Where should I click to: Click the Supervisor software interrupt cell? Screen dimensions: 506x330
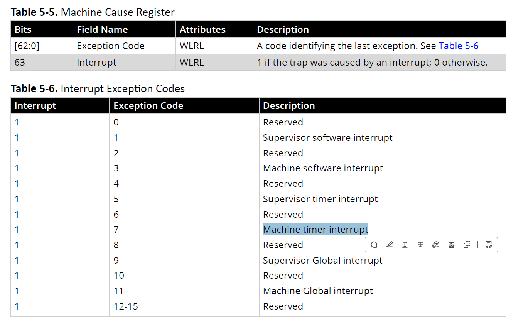click(327, 138)
